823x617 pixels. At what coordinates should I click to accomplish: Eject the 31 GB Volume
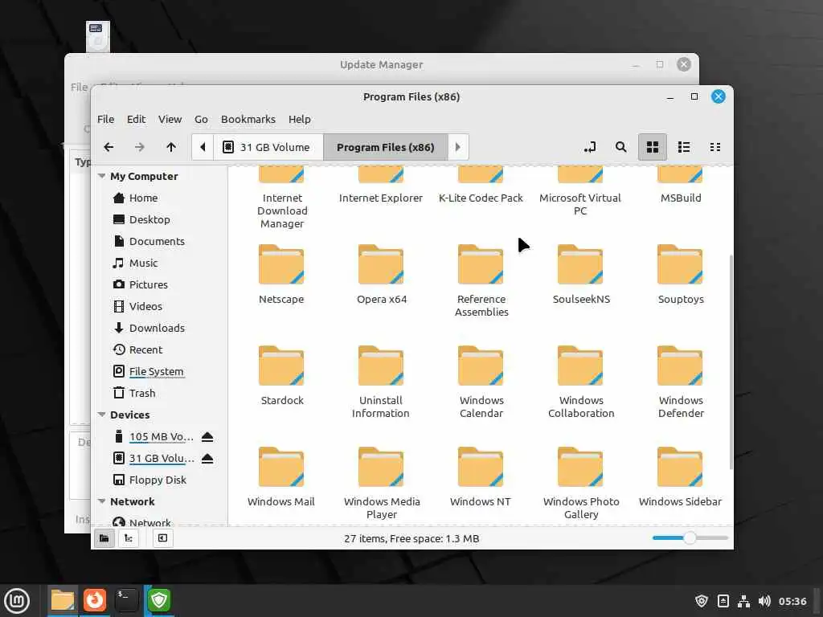click(x=207, y=459)
